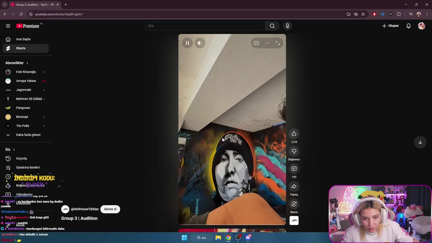This screenshot has height=243, width=432.
Task: Mute the Shorts video volume
Action: (x=200, y=43)
